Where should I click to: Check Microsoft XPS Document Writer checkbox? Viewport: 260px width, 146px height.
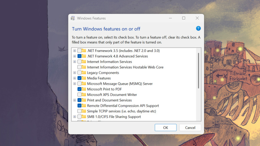(79, 95)
